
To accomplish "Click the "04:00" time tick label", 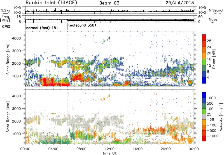I will (x=53, y=149).
